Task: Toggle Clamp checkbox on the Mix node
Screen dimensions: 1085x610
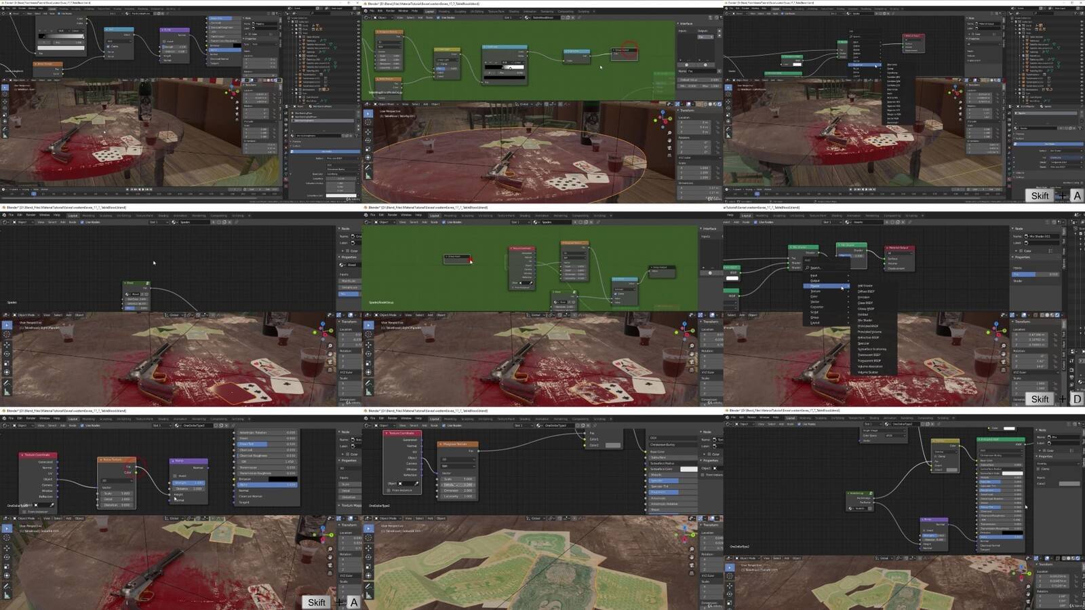Action: [x=936, y=457]
